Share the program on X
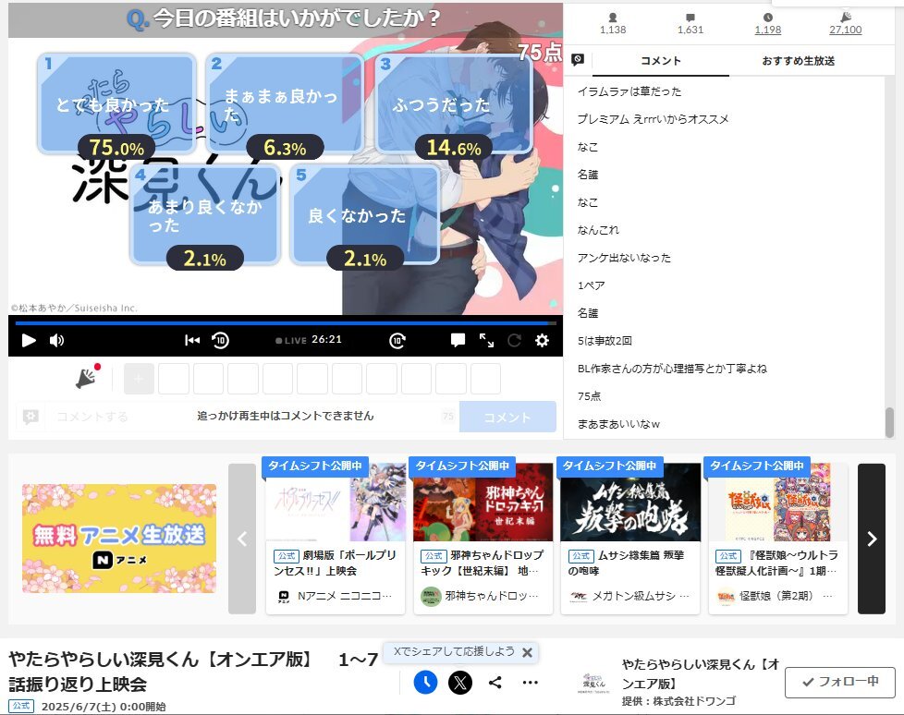 click(x=460, y=683)
